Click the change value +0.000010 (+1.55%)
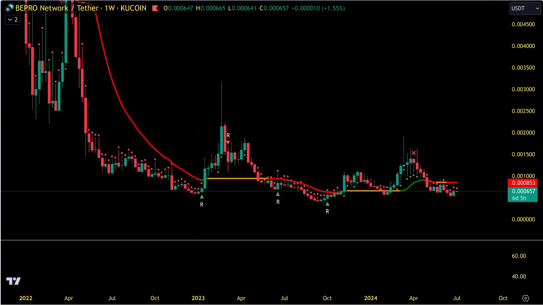543x305 pixels. click(x=318, y=8)
